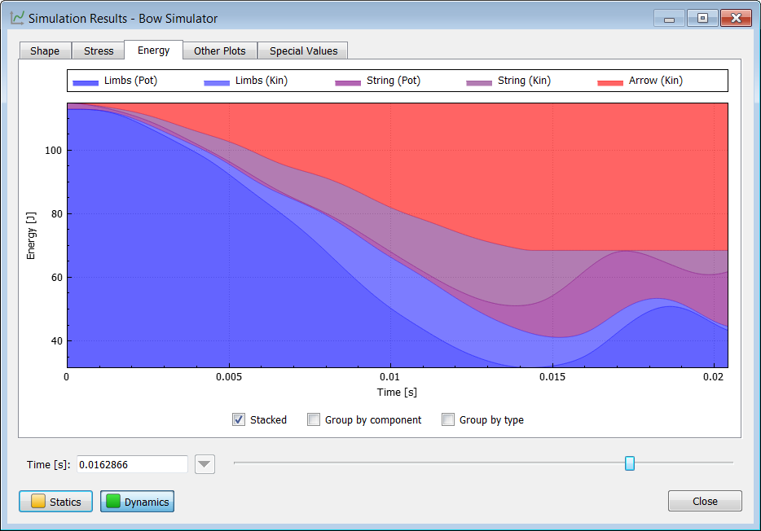The image size is (761, 531).
Task: Click the yellow Statics icon
Action: click(x=37, y=501)
